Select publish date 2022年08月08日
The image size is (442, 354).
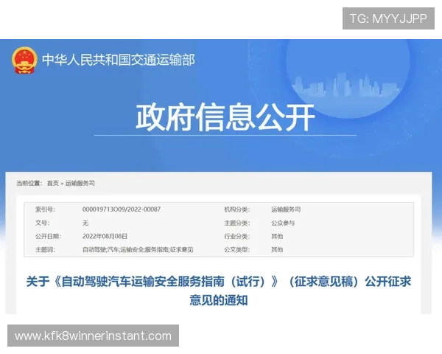pos(105,236)
